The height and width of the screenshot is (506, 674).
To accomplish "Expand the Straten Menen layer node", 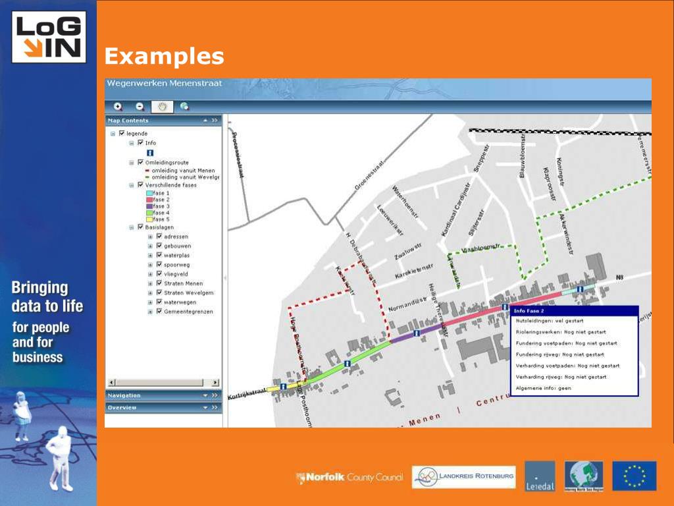I will click(151, 283).
